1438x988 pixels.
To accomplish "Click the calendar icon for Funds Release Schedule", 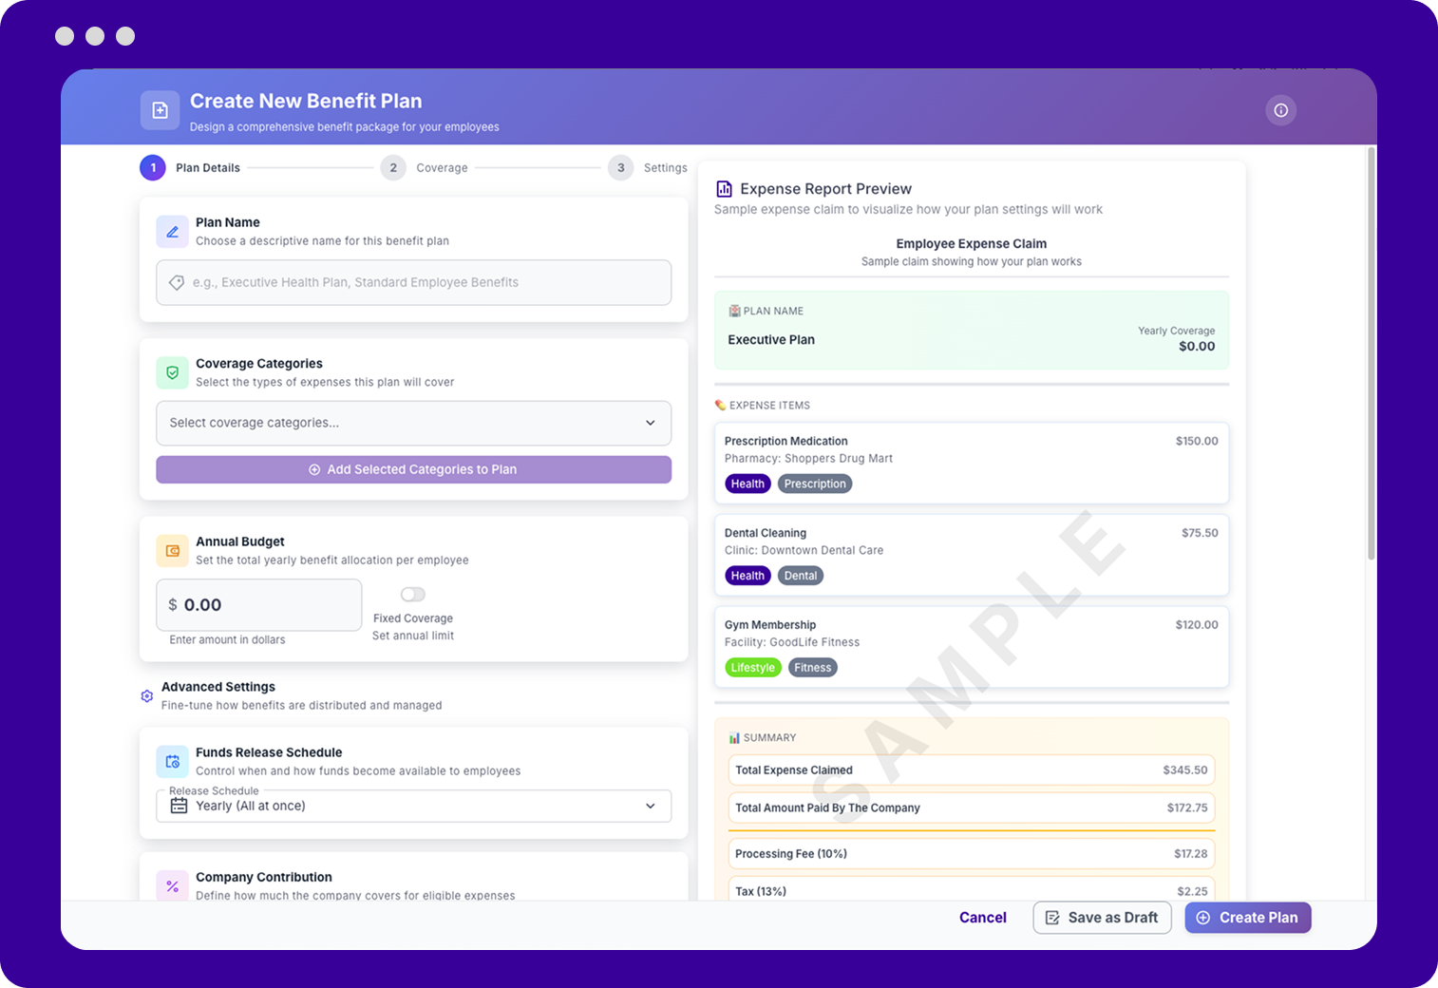I will coord(172,761).
